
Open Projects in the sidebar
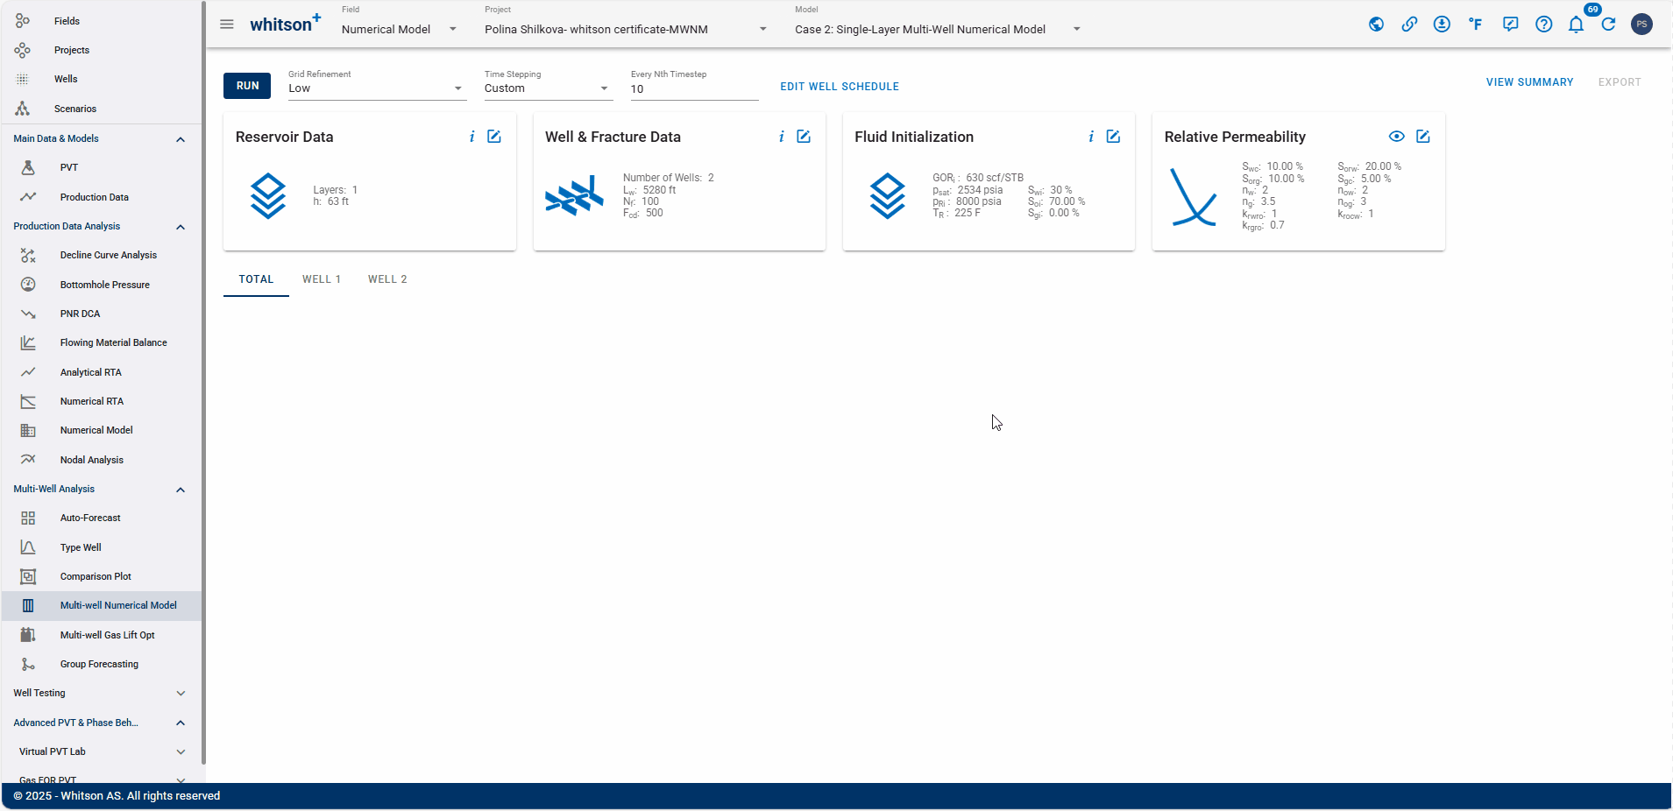pyautogui.click(x=101, y=50)
